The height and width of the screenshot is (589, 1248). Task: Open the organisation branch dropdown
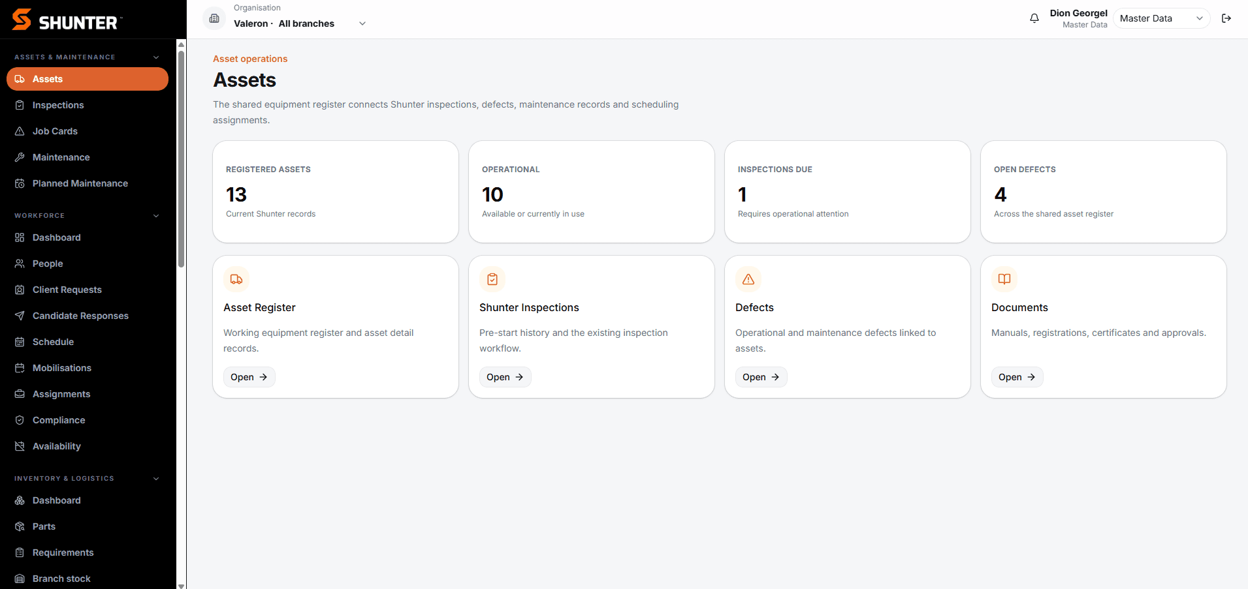coord(300,23)
